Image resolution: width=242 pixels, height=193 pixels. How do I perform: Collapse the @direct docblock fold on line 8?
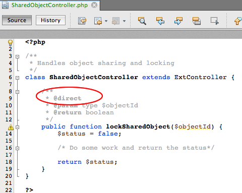[17, 92]
